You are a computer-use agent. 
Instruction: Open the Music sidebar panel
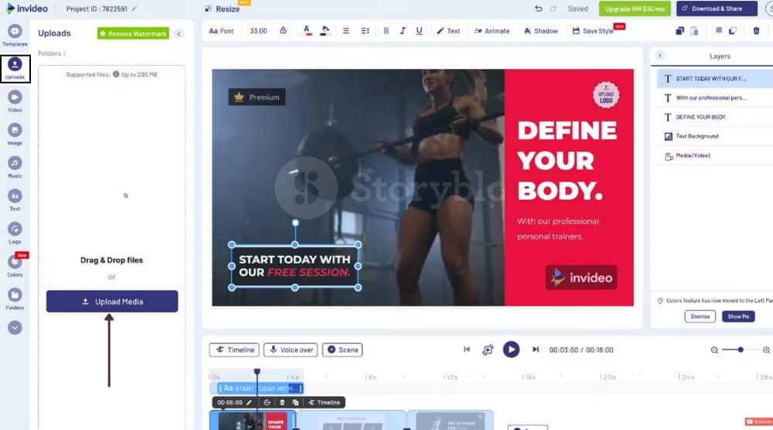pyautogui.click(x=15, y=168)
